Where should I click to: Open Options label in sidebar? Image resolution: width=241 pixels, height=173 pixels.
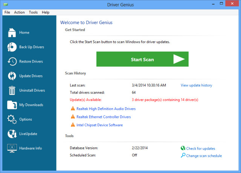pyautogui.click(x=26, y=119)
